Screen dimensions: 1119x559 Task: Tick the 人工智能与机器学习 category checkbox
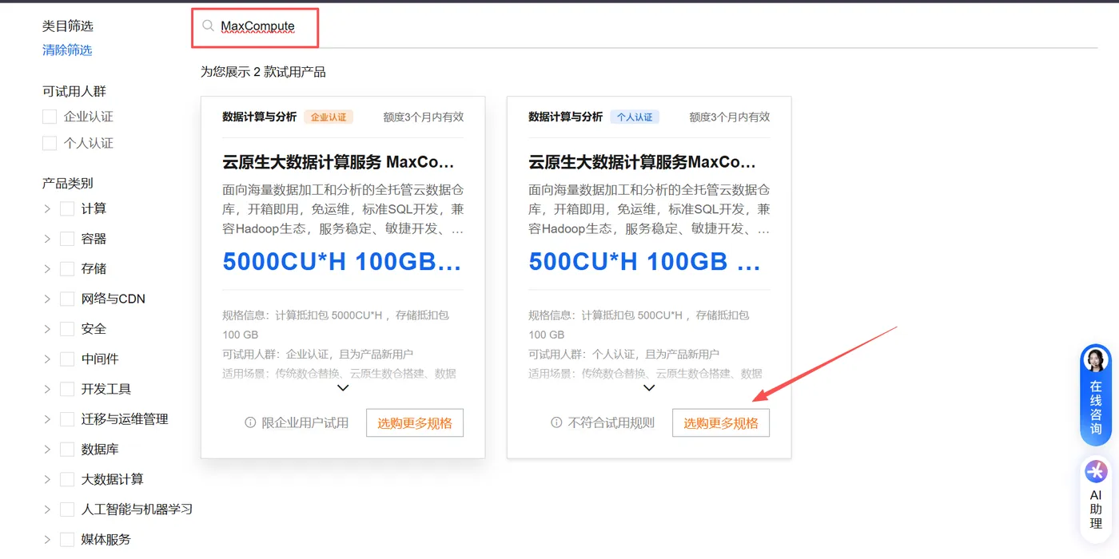[x=67, y=509]
